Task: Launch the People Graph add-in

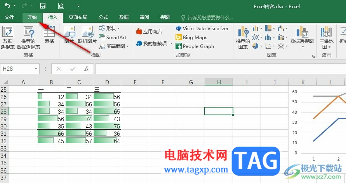Action: click(x=195, y=46)
